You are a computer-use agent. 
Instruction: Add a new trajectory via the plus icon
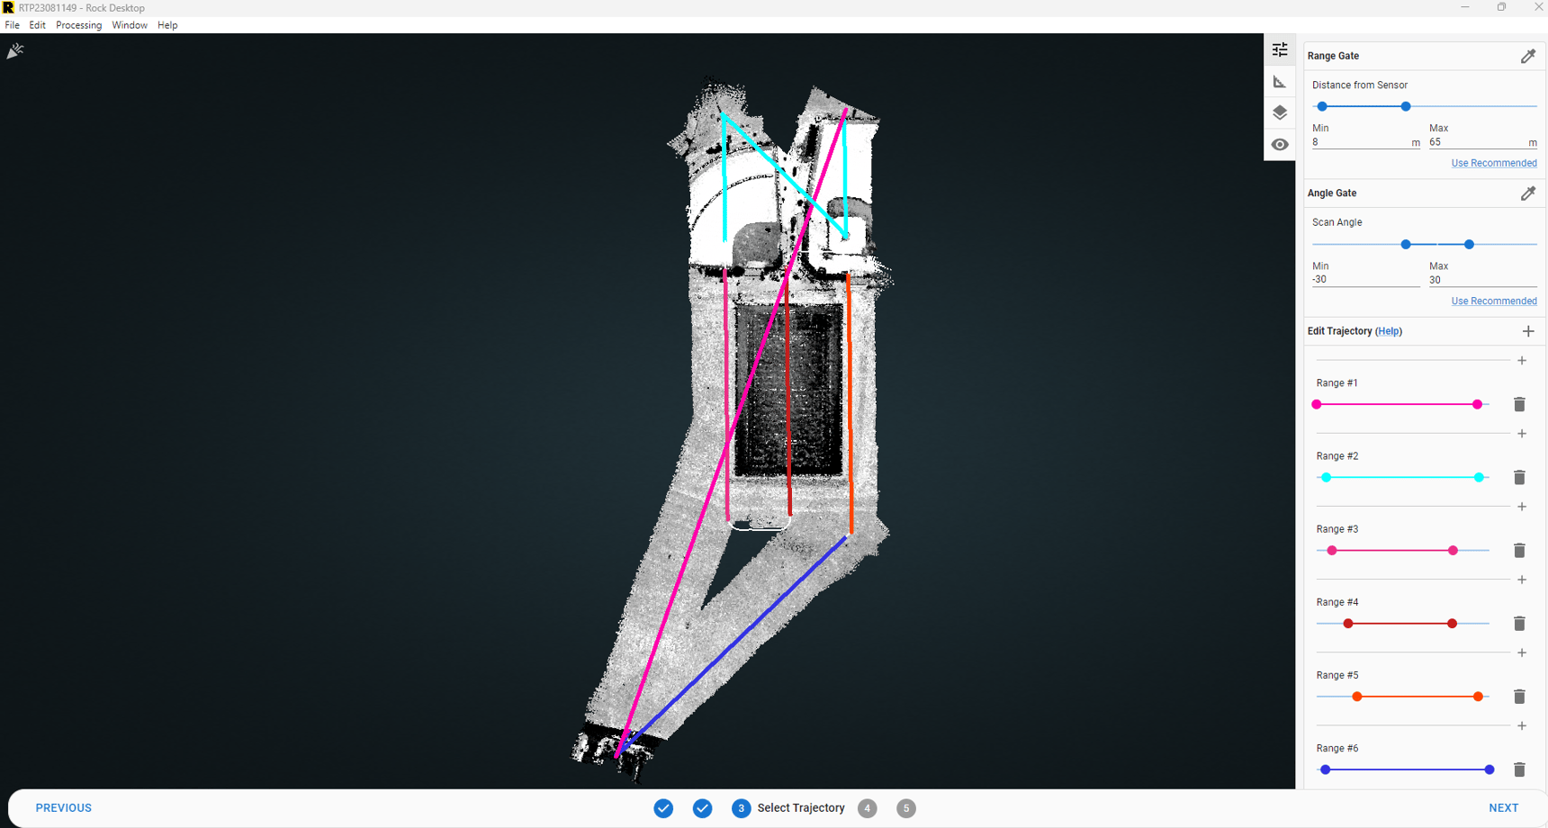(1528, 331)
